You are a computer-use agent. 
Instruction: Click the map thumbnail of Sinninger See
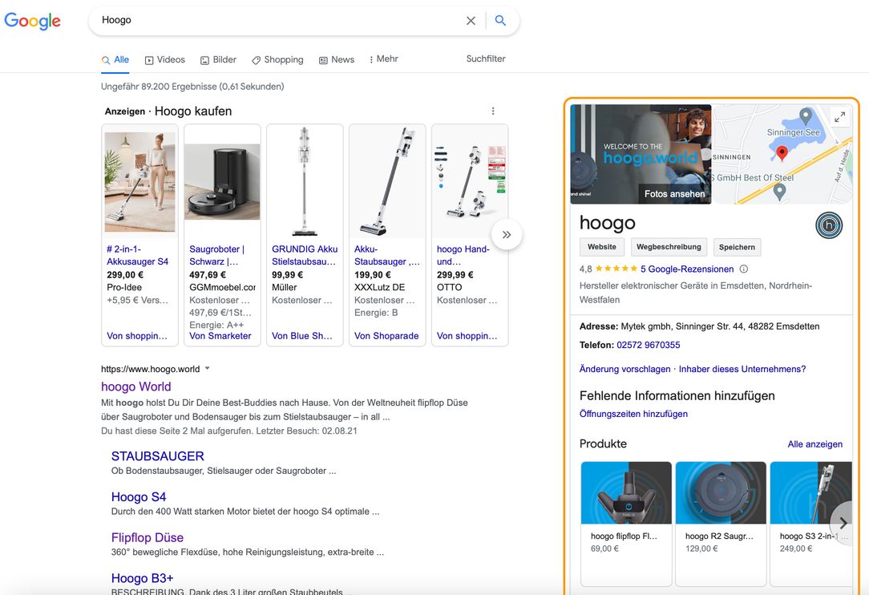tap(782, 154)
